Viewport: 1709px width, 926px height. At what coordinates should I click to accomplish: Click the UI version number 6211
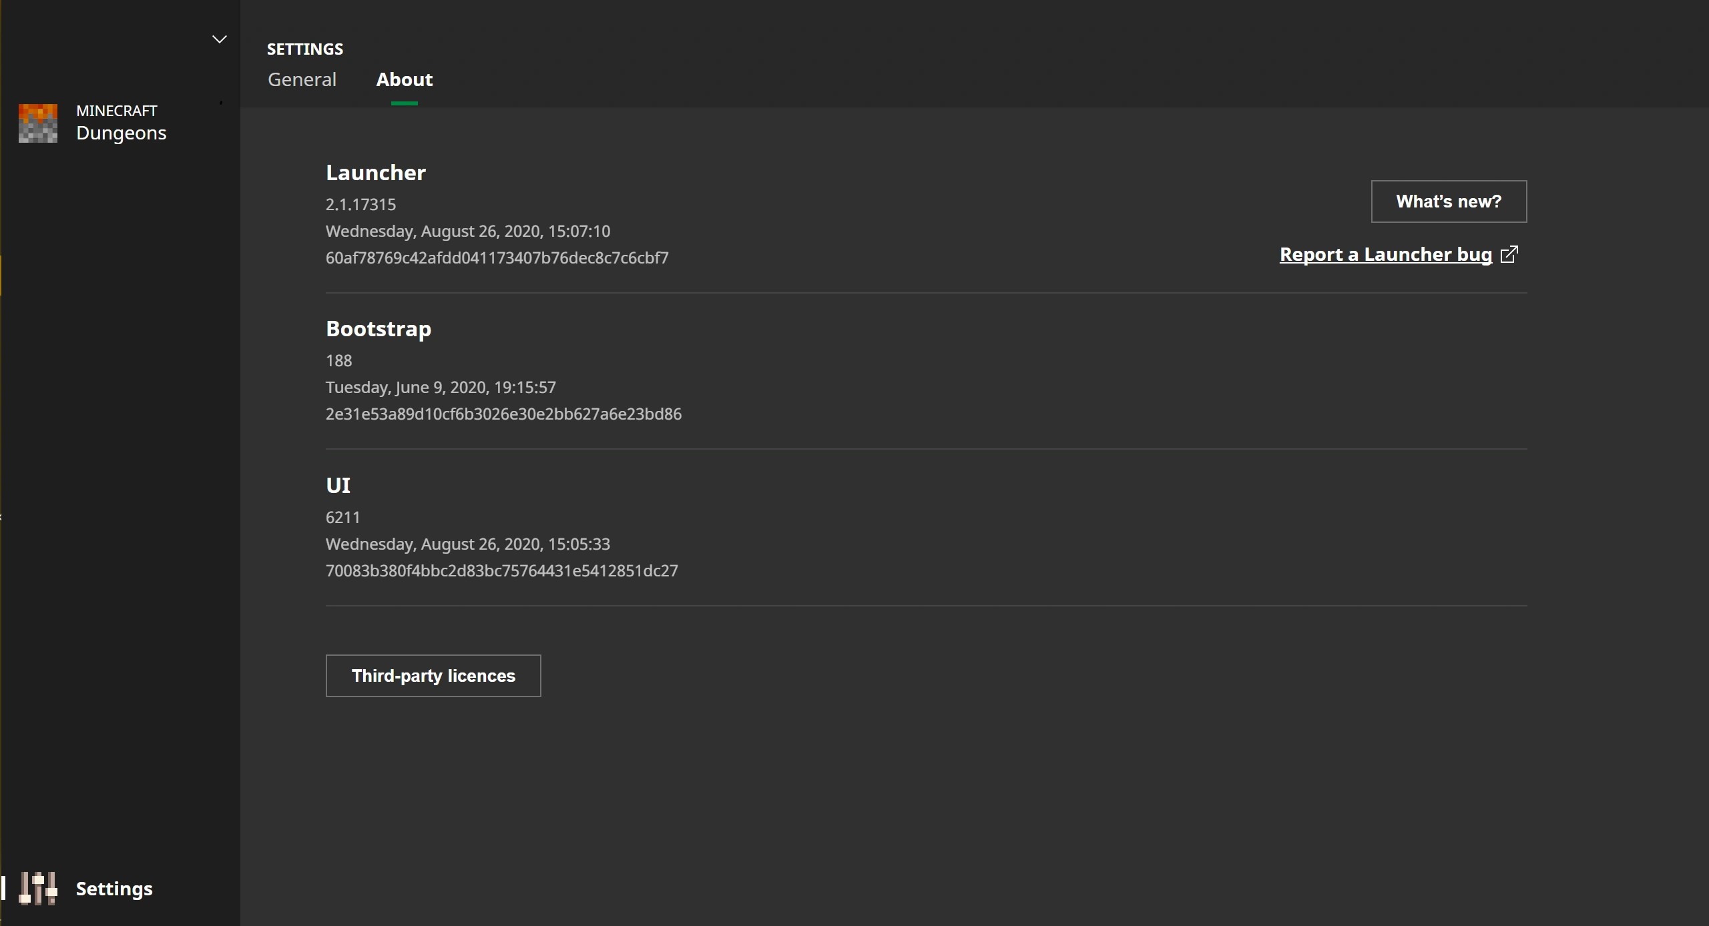click(342, 518)
